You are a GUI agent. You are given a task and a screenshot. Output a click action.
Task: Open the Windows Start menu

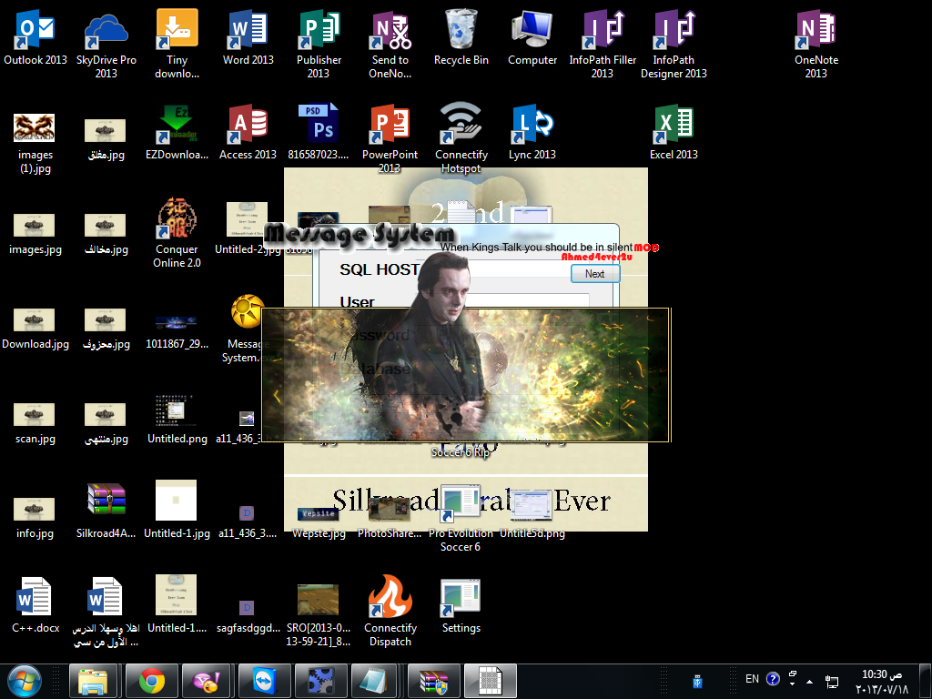[25, 681]
